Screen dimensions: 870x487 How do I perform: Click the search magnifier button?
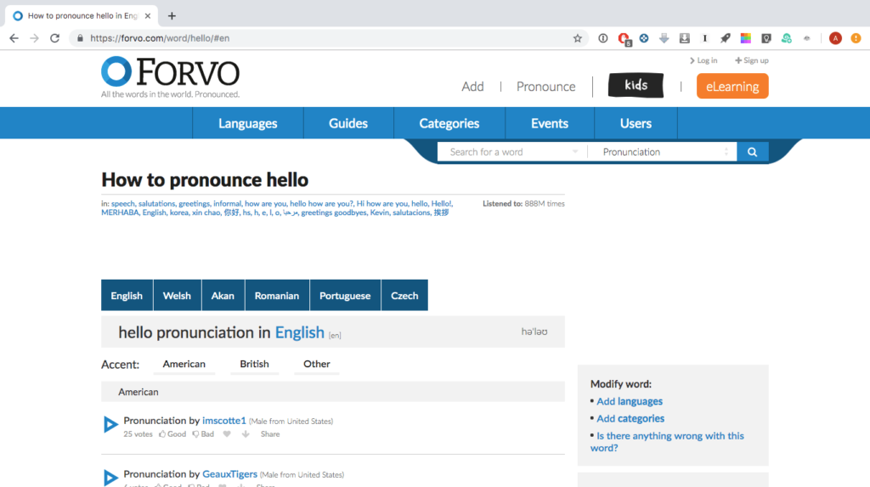753,151
